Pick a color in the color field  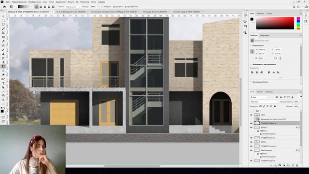(275, 23)
